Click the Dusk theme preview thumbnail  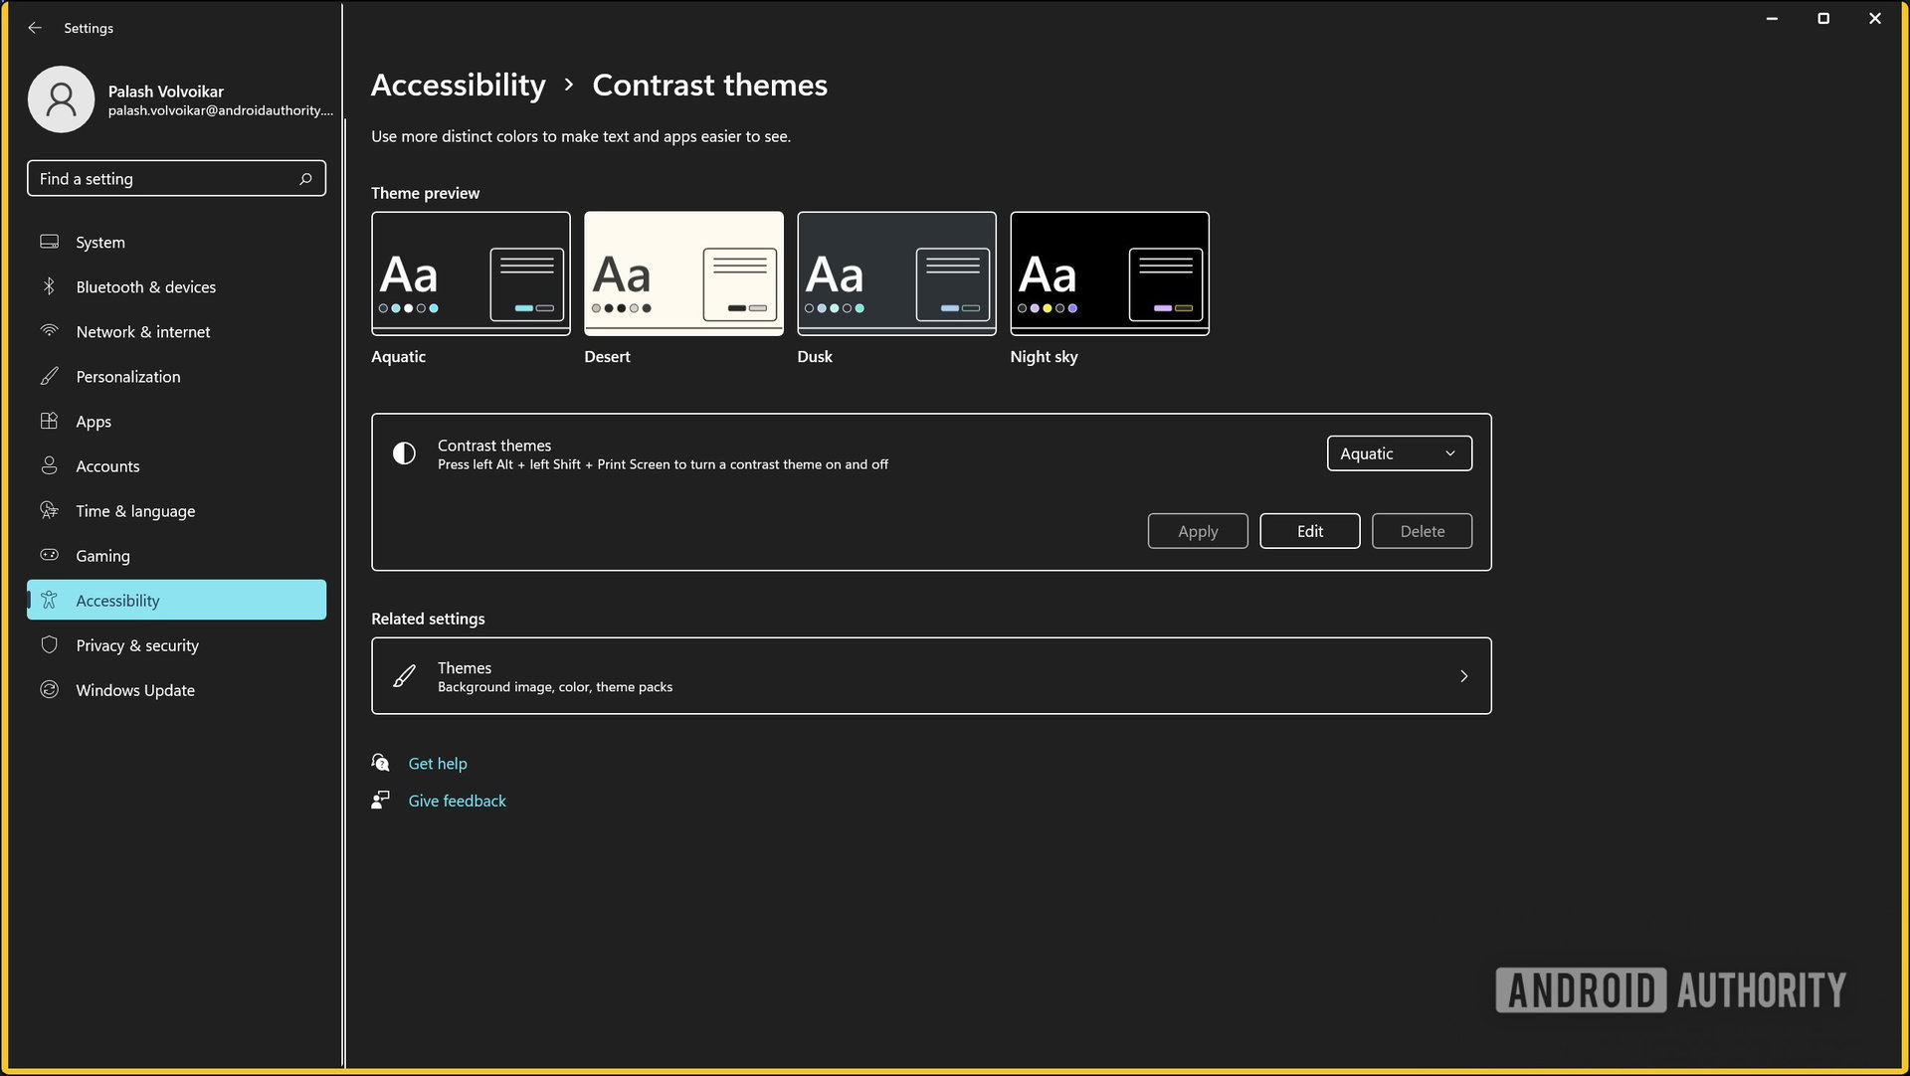pos(896,272)
